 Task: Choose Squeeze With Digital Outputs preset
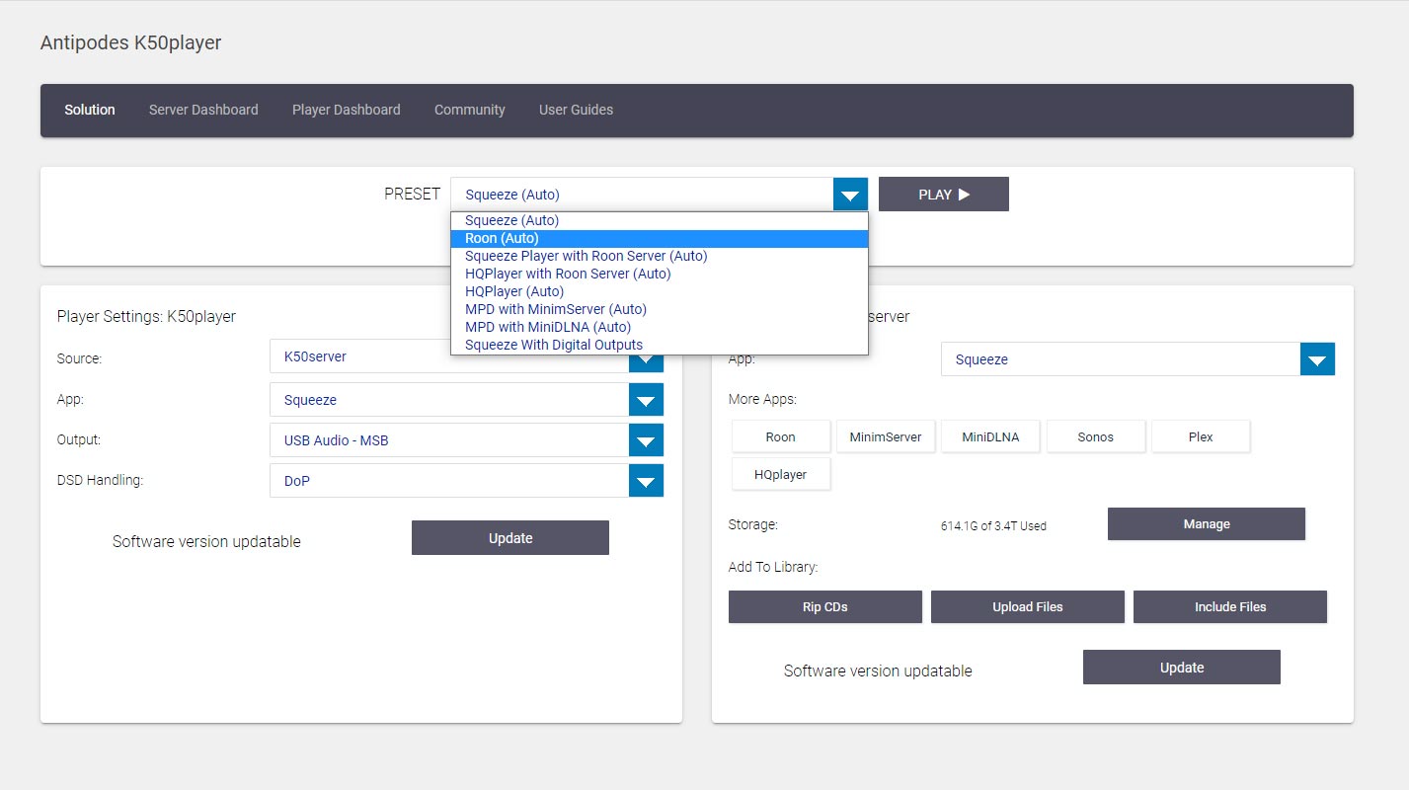pos(660,345)
